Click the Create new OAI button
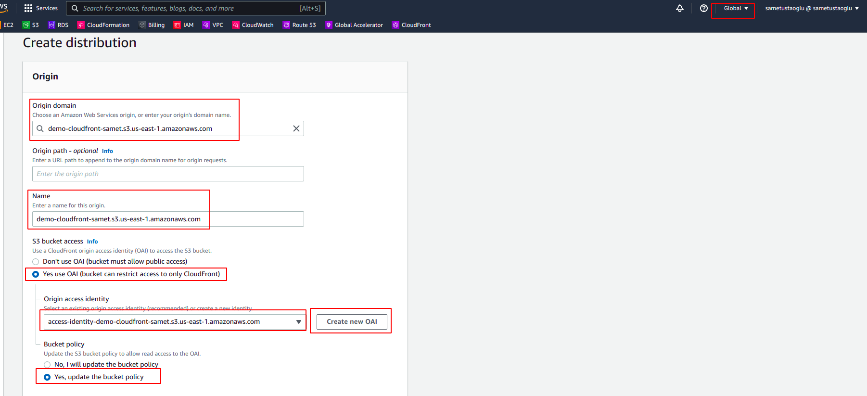Screen dimensions: 867x396 pos(352,322)
